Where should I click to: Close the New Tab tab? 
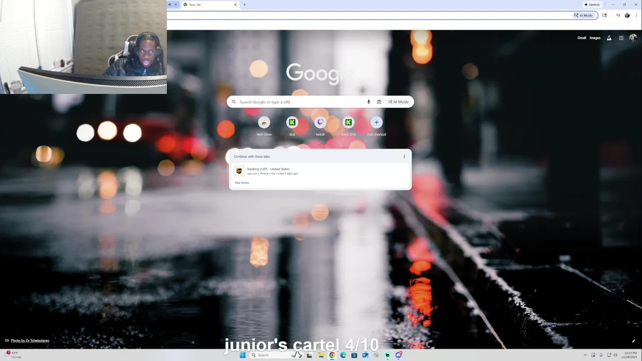pos(235,5)
